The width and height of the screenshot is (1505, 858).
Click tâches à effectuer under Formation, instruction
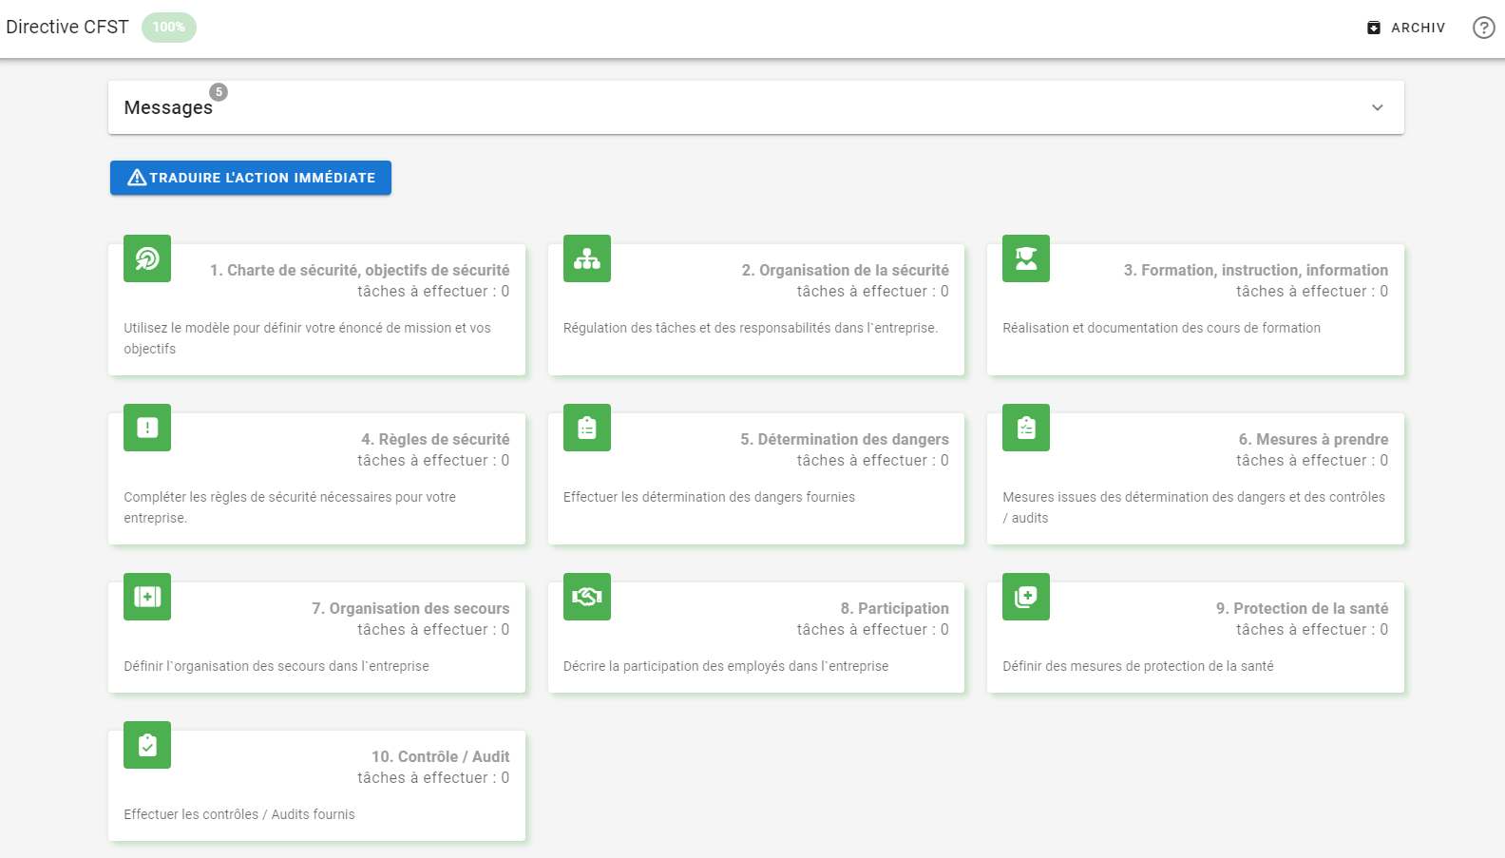click(x=1312, y=292)
